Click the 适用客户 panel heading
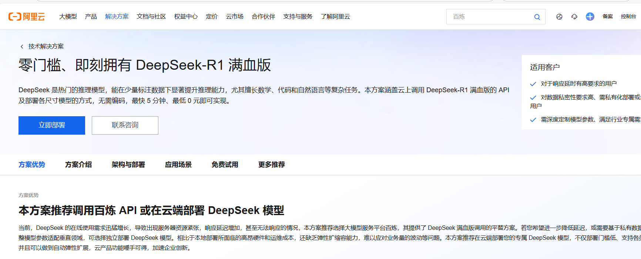 tap(545, 67)
